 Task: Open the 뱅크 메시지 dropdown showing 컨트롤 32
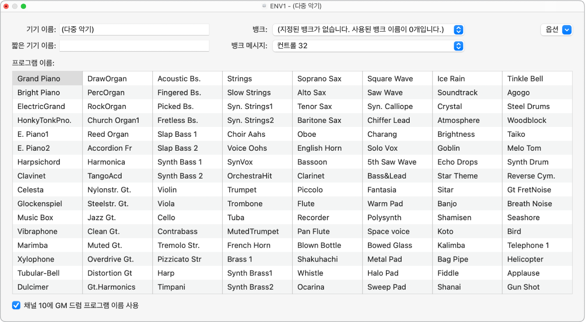[x=368, y=46]
